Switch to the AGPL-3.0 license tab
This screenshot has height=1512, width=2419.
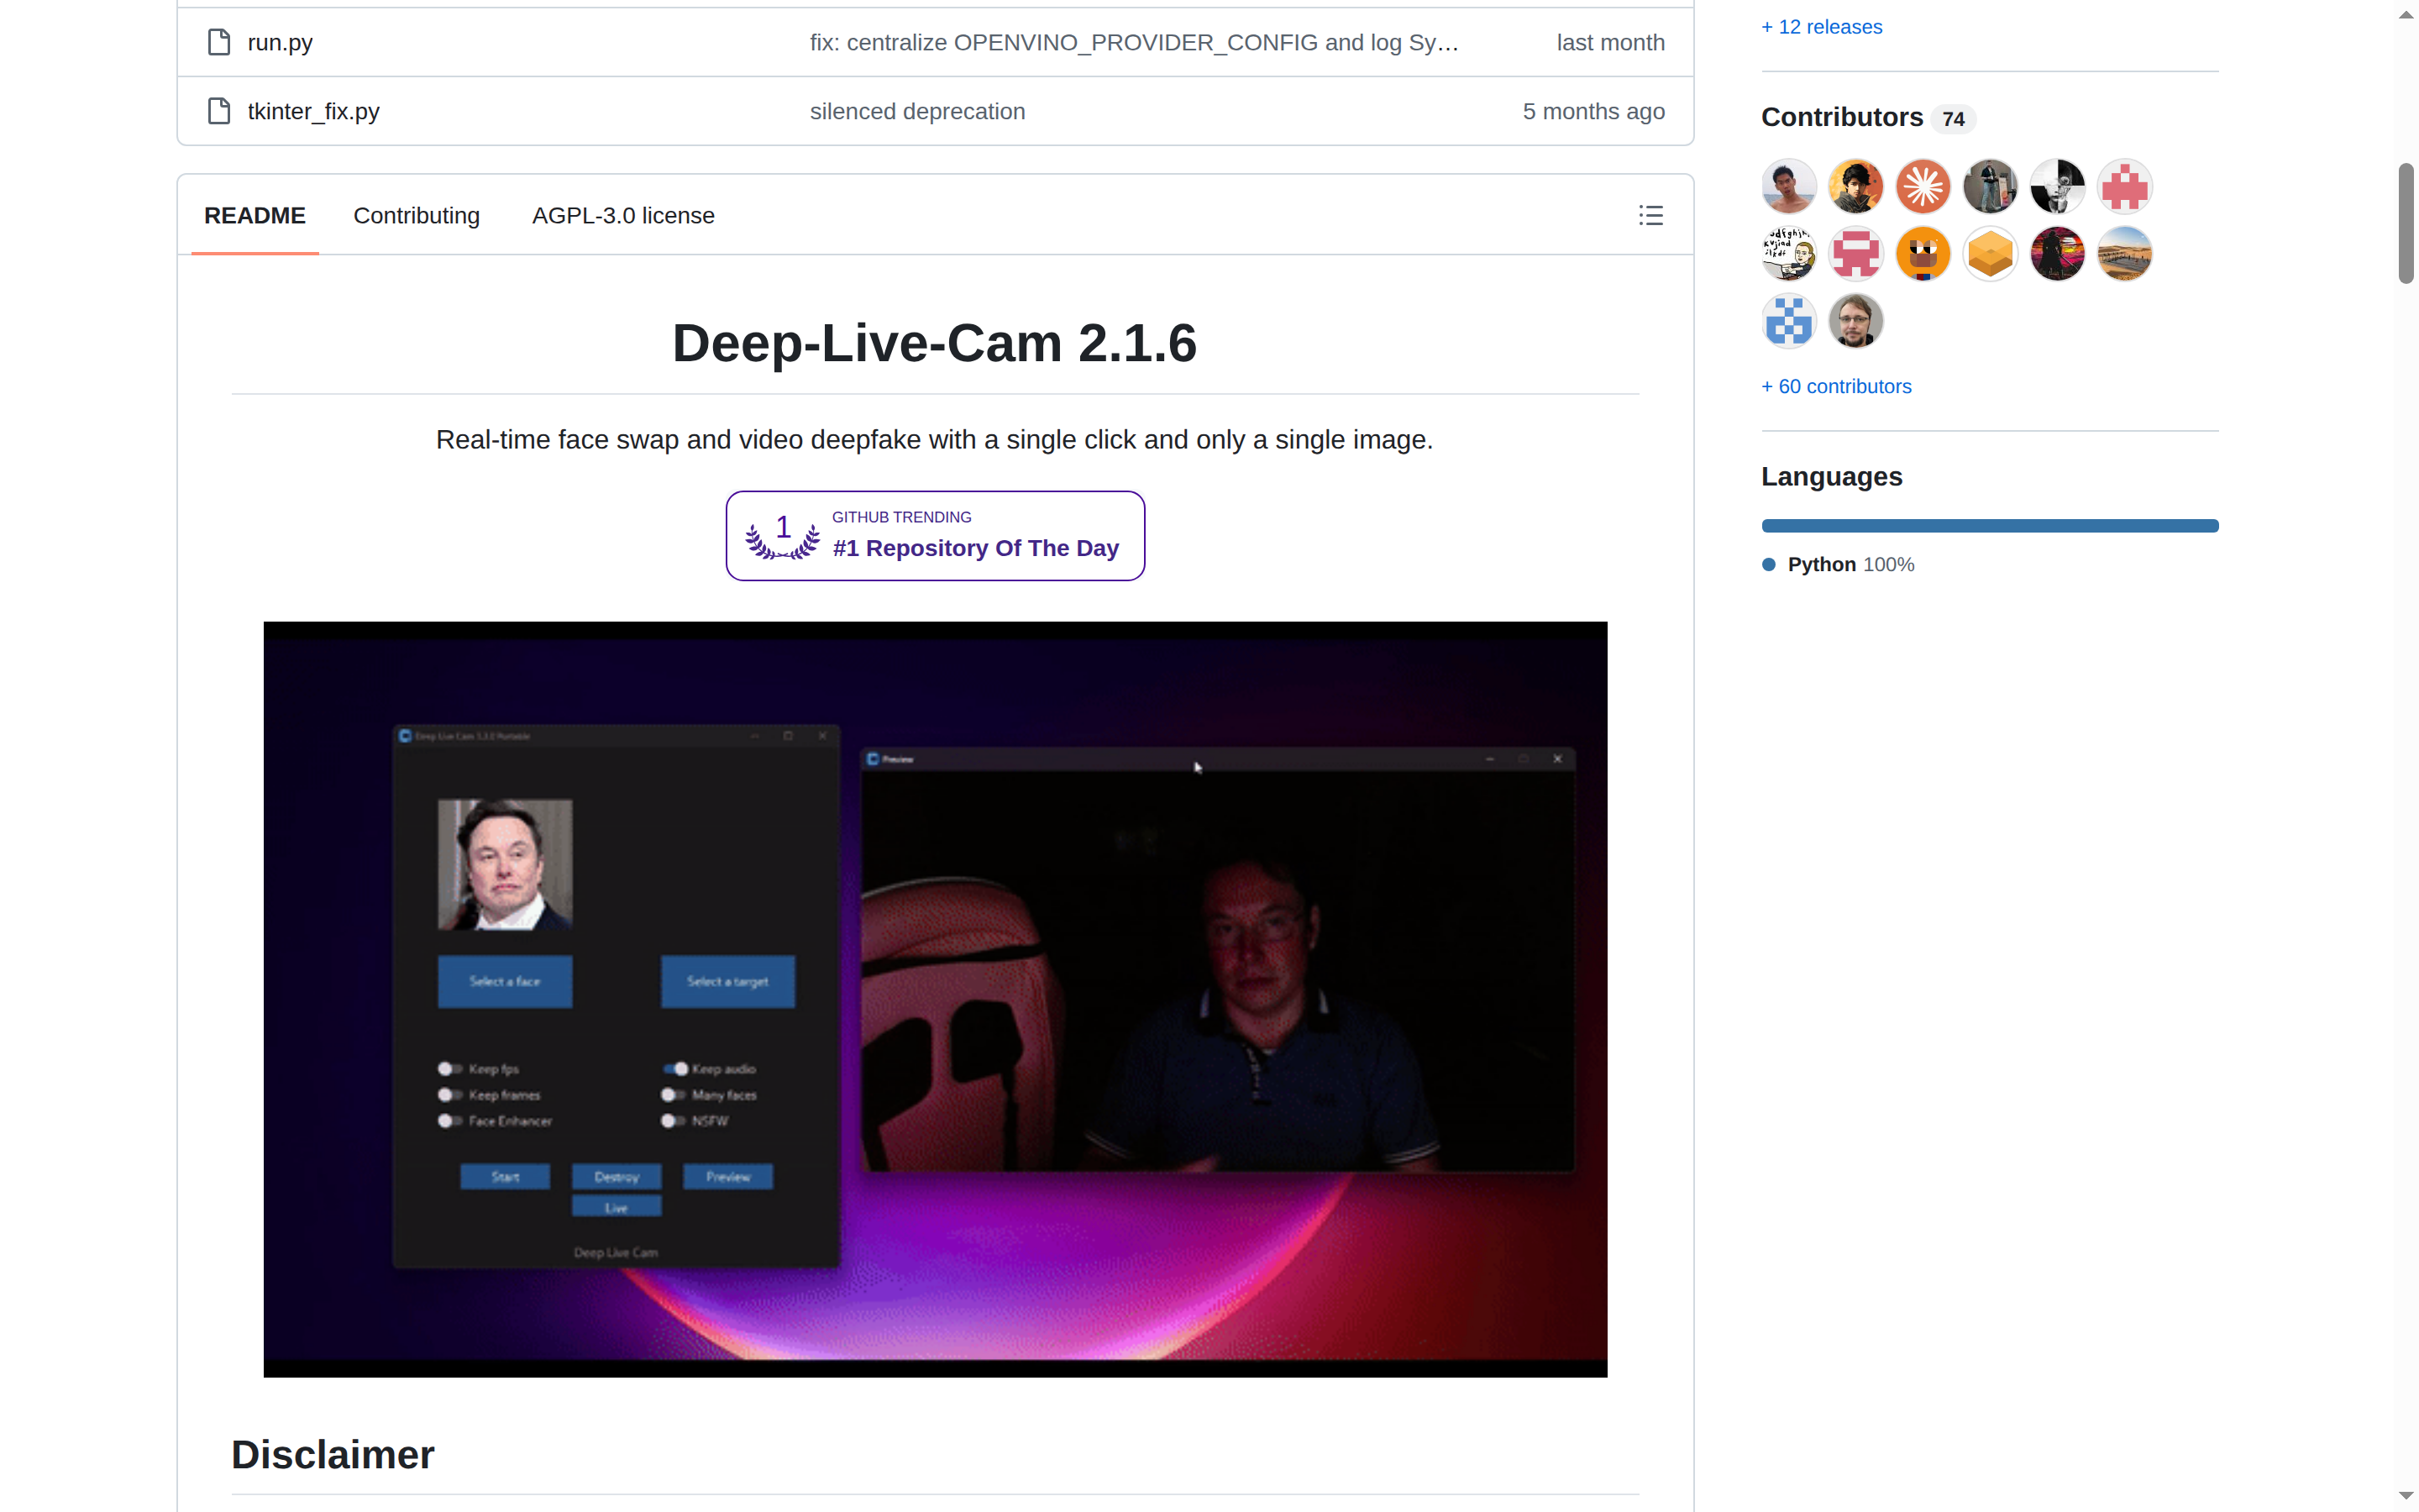coord(622,215)
